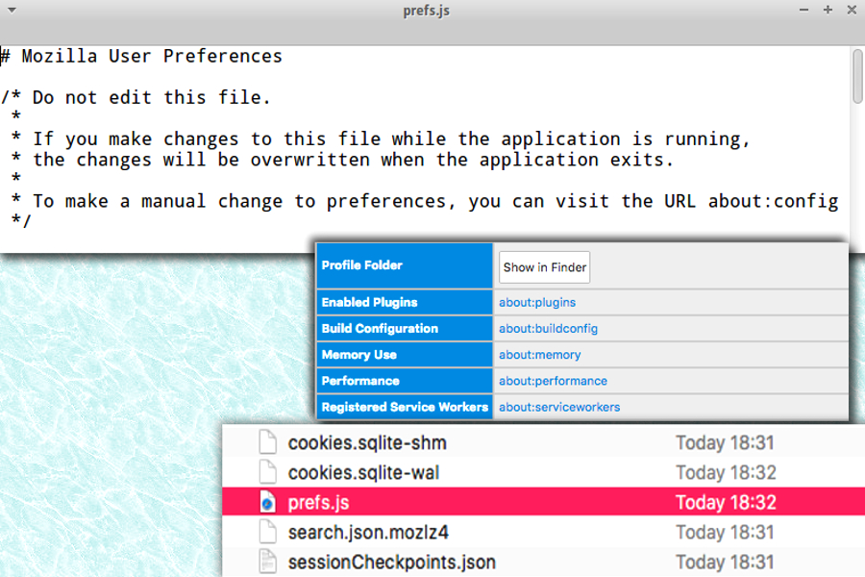Click the '# Mozilla User Preferences' line in editor
Image resolution: width=865 pixels, height=577 pixels.
[x=141, y=57]
